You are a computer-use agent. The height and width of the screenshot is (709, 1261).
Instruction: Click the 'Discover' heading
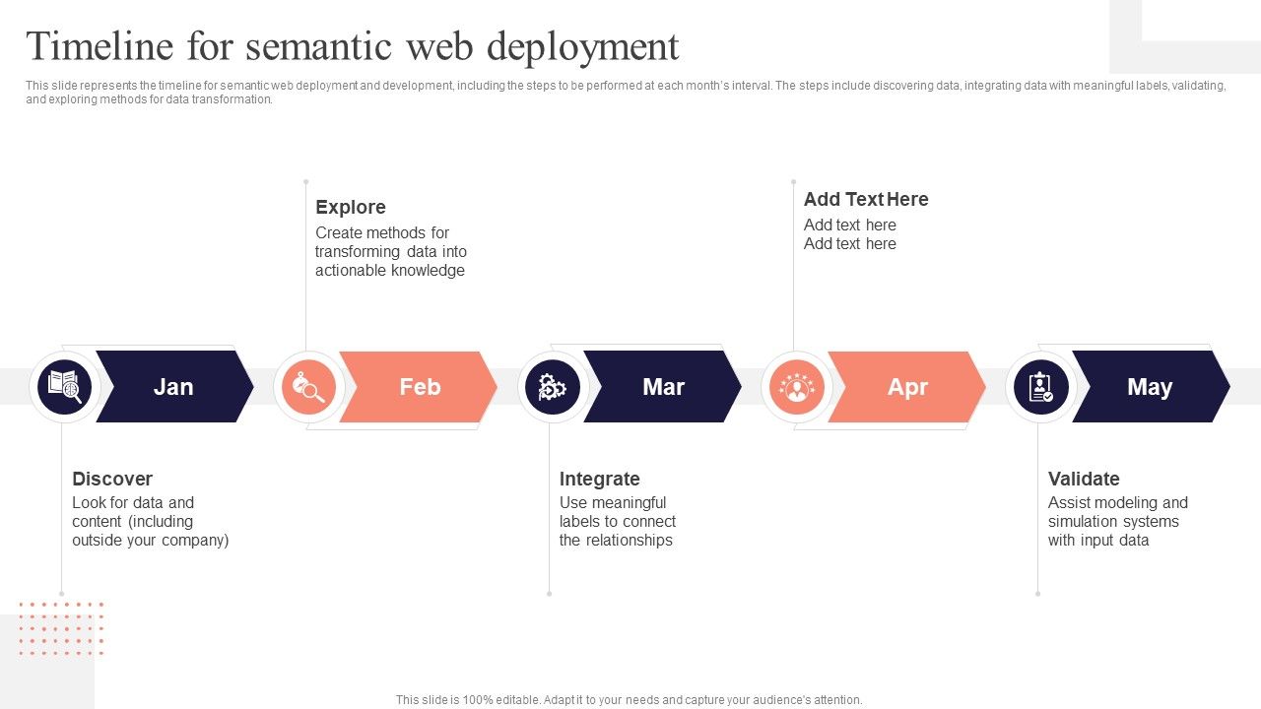(x=112, y=479)
